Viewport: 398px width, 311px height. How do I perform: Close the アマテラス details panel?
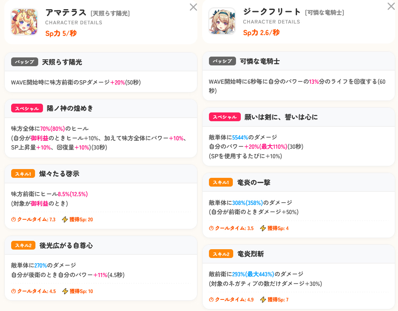193,7
